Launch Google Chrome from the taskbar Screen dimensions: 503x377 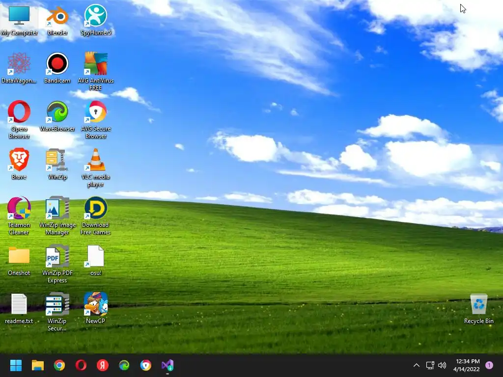(x=59, y=365)
